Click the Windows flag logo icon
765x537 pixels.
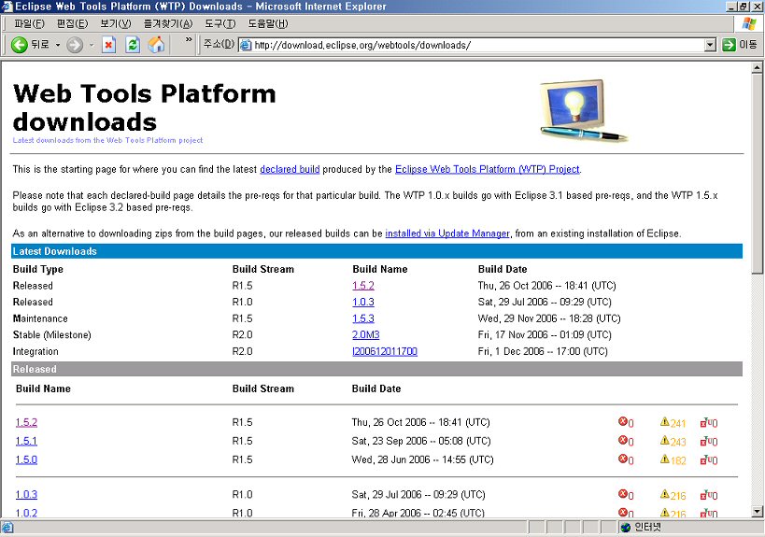(x=749, y=23)
